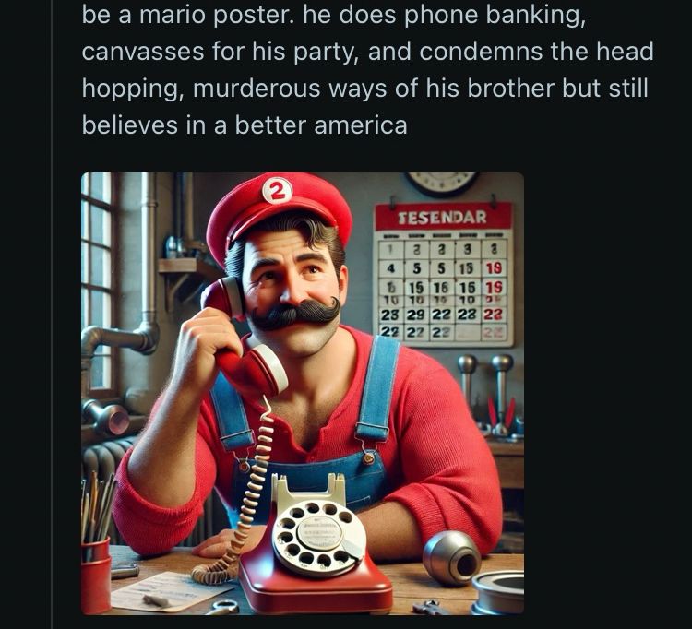Click the vertical thread line left of post
The height and width of the screenshot is (629, 692).
pyautogui.click(x=52, y=314)
